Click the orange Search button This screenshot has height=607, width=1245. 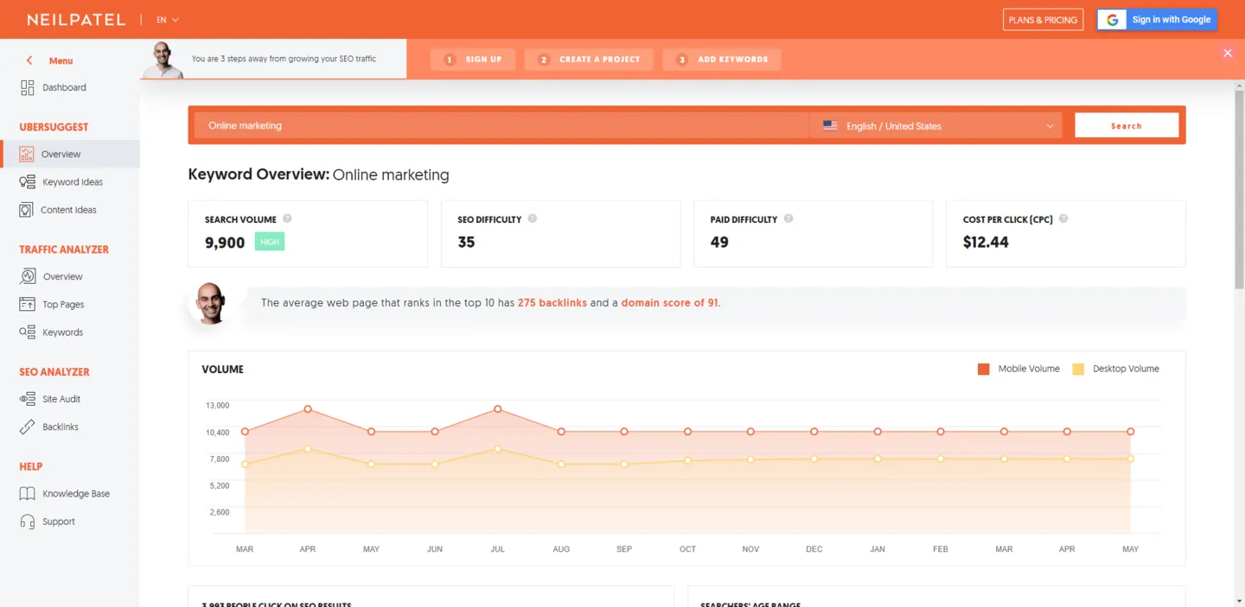pos(1127,125)
